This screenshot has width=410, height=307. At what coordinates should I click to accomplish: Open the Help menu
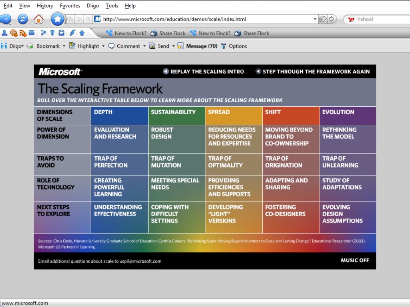click(x=130, y=6)
